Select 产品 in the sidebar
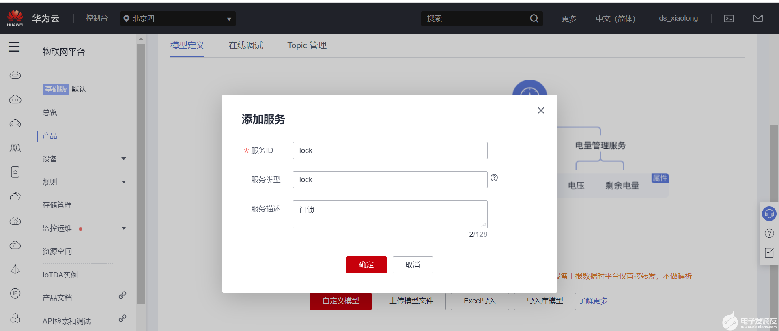This screenshot has width=779, height=331. (50, 136)
